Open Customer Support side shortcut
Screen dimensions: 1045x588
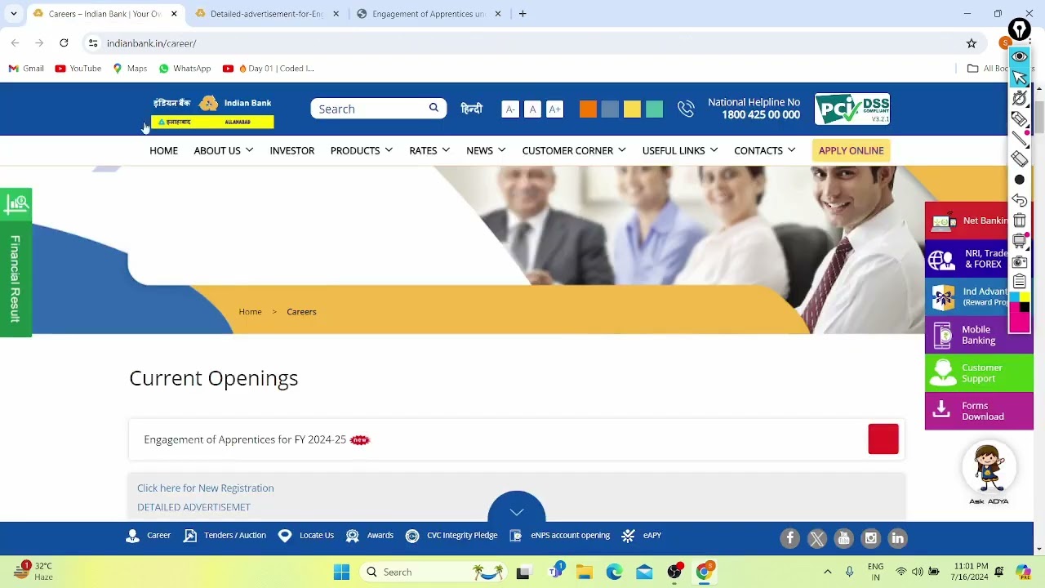(x=979, y=372)
